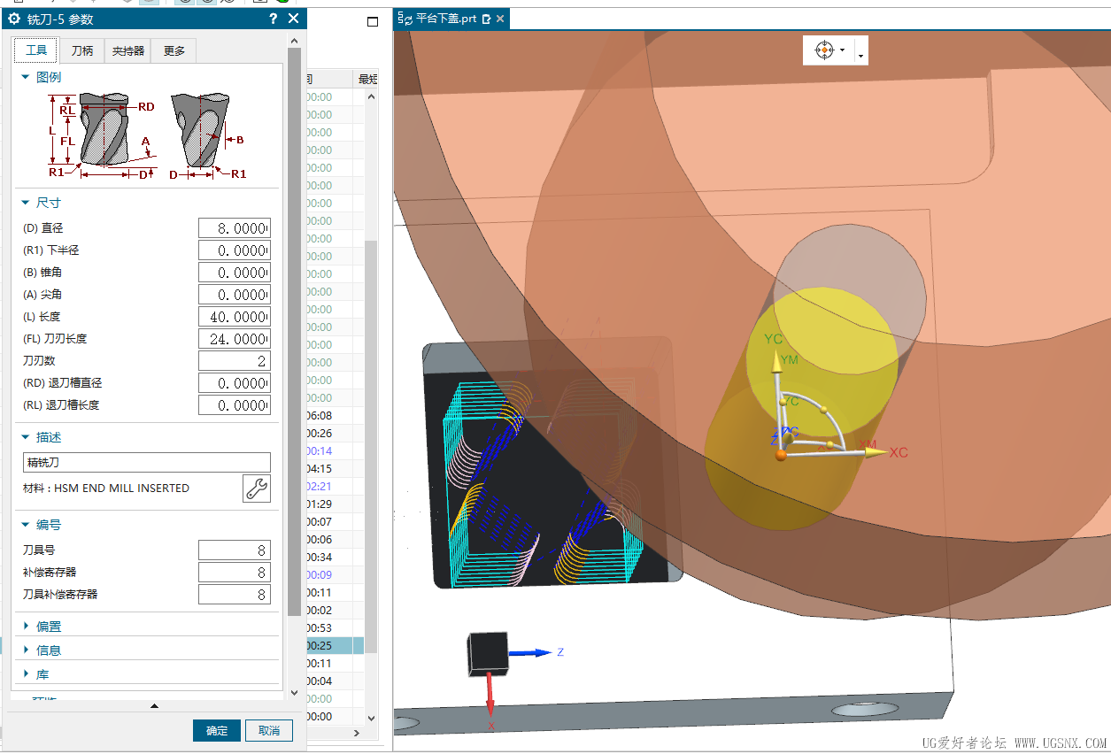Click the 最短 column header
Viewport: 1111px width, 754px height.
point(366,79)
